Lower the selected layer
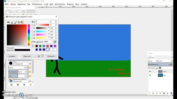Image resolution: width=177 pixels, height=99 pixels. point(160,93)
